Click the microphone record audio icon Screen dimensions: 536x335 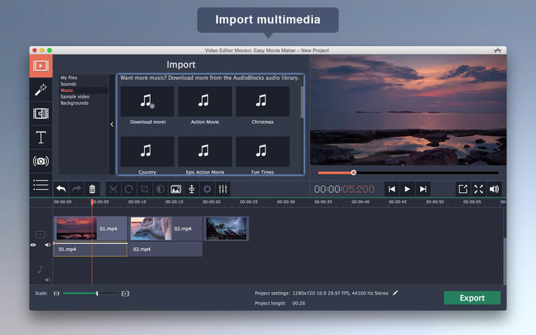(x=191, y=190)
